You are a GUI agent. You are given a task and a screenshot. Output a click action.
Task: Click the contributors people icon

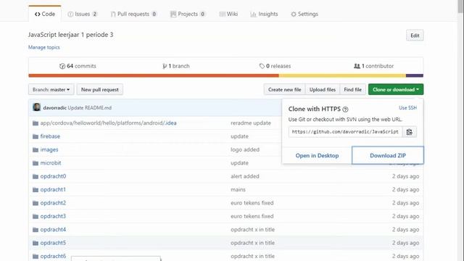(357, 66)
